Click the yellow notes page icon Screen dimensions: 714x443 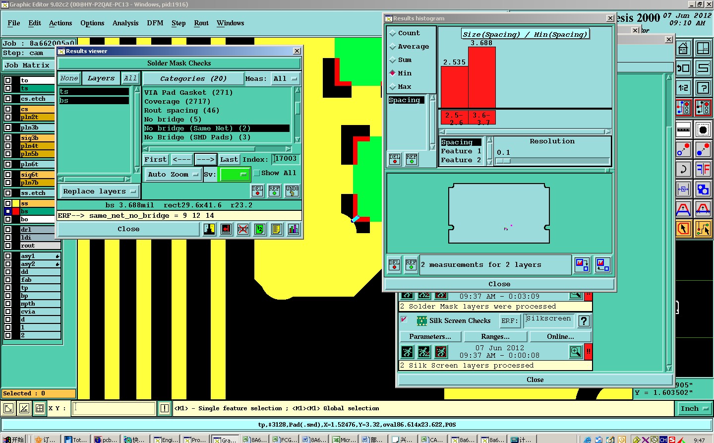(277, 229)
